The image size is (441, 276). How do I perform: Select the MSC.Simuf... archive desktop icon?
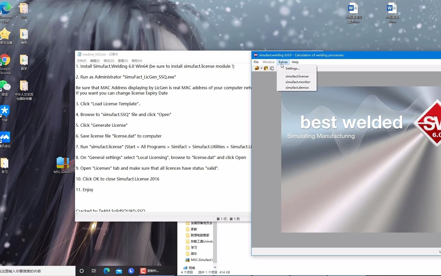tap(63, 165)
